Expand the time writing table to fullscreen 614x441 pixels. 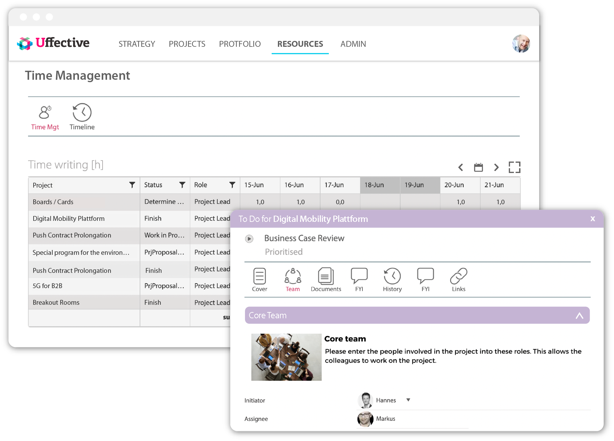click(x=515, y=167)
